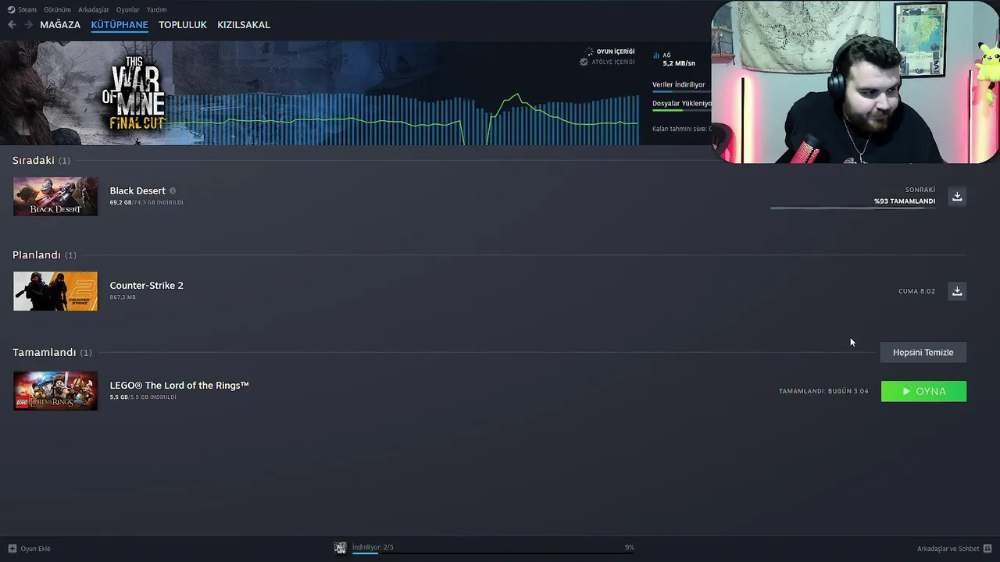
Task: Open the Oyunlar menu
Action: pos(128,9)
